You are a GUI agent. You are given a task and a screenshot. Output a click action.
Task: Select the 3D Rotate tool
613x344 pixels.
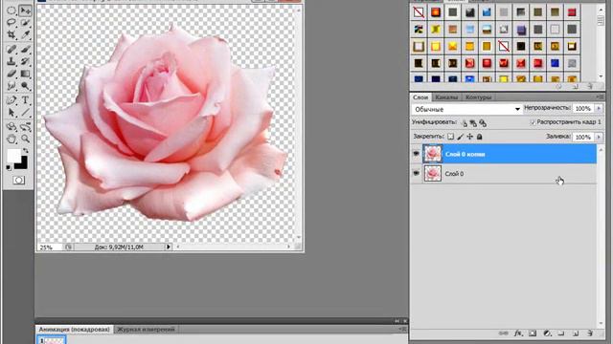(x=11, y=127)
